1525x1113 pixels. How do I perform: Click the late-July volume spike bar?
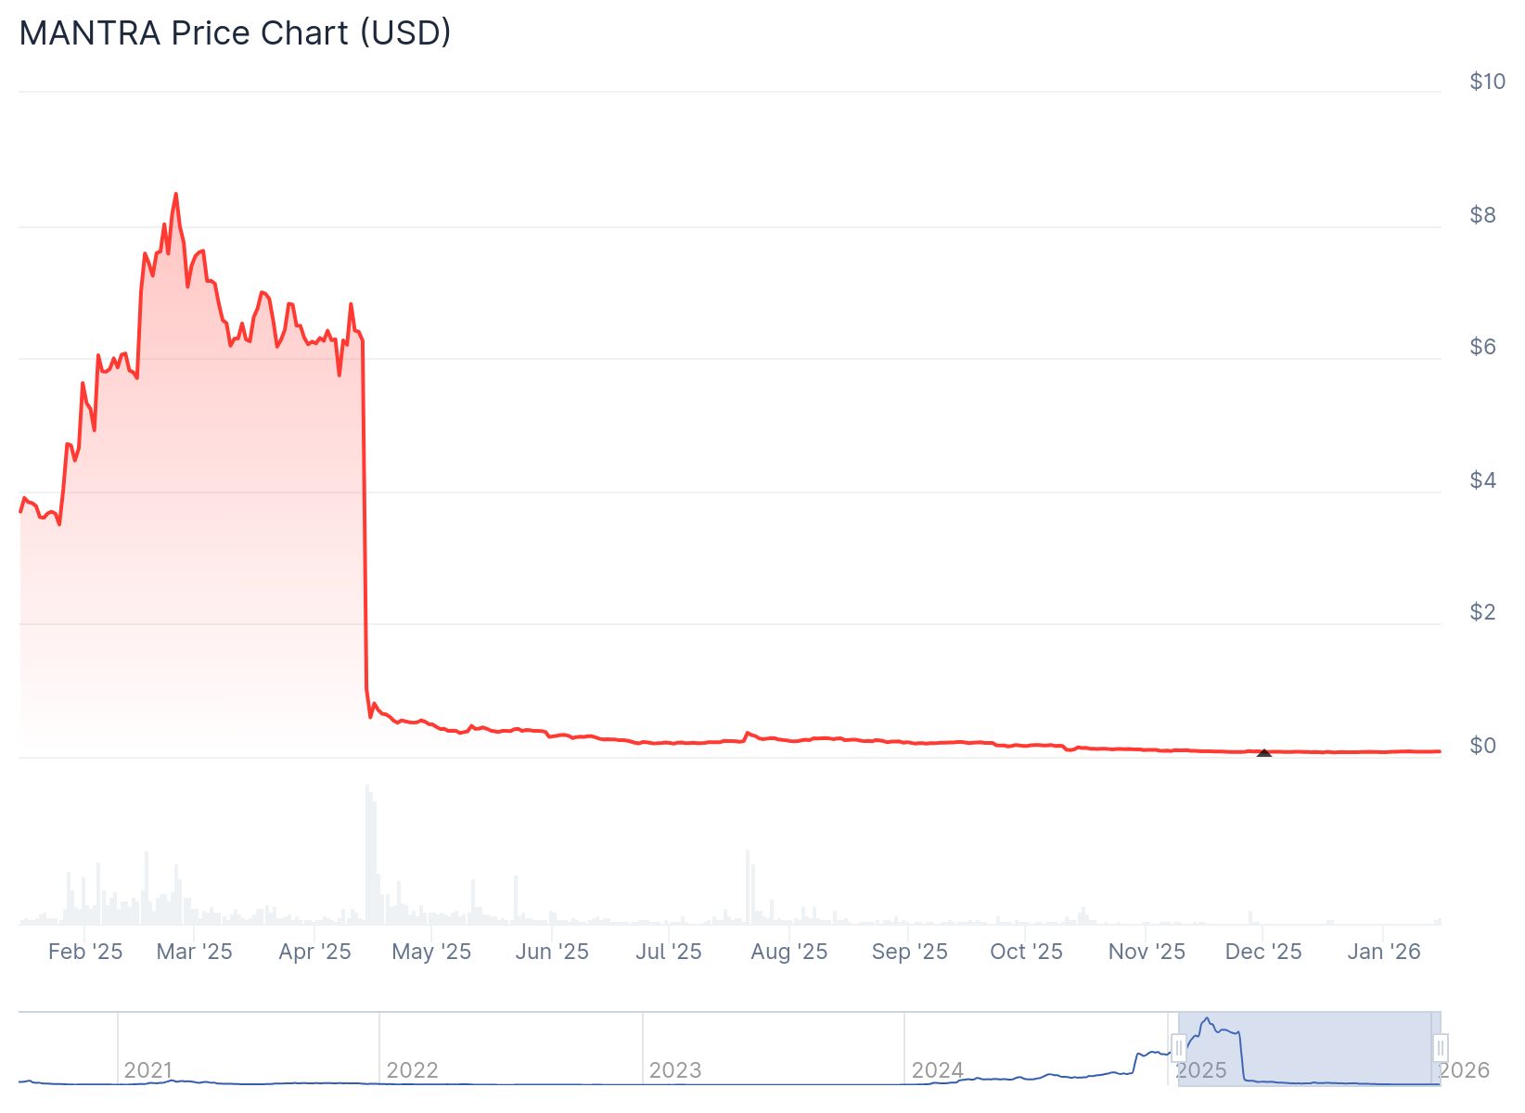748,886
